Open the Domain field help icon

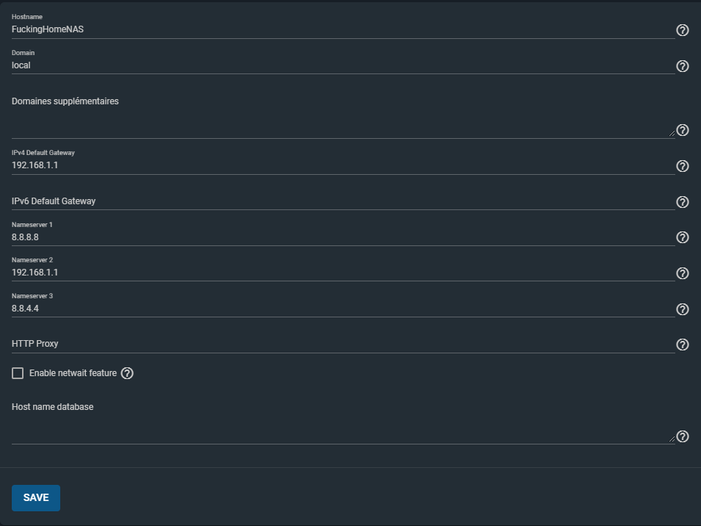pos(682,66)
